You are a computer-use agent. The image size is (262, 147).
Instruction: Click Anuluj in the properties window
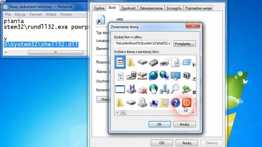187,143
